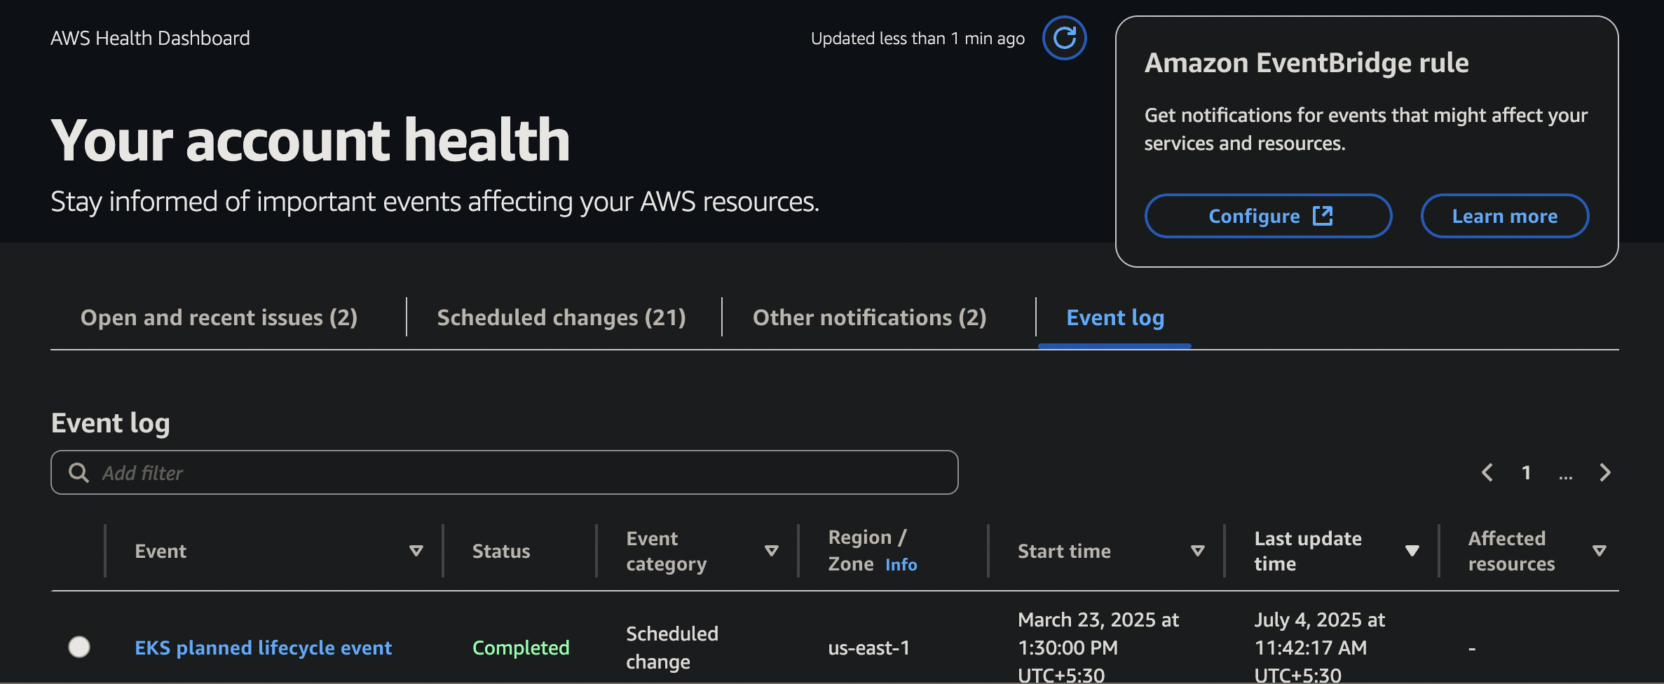Screen dimensions: 1664x684
Task: Sort by Last update time column arrow
Action: pos(1412,551)
